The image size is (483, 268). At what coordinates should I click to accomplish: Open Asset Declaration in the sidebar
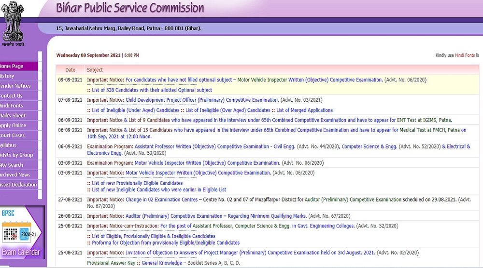pyautogui.click(x=19, y=185)
